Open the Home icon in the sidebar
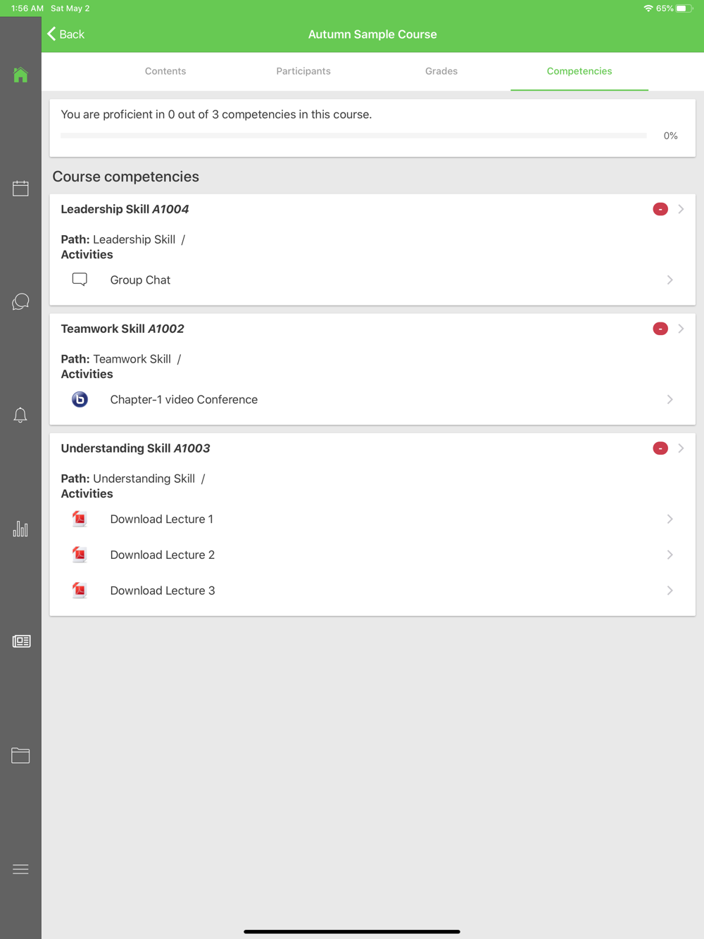This screenshot has height=939, width=704. coord(20,75)
